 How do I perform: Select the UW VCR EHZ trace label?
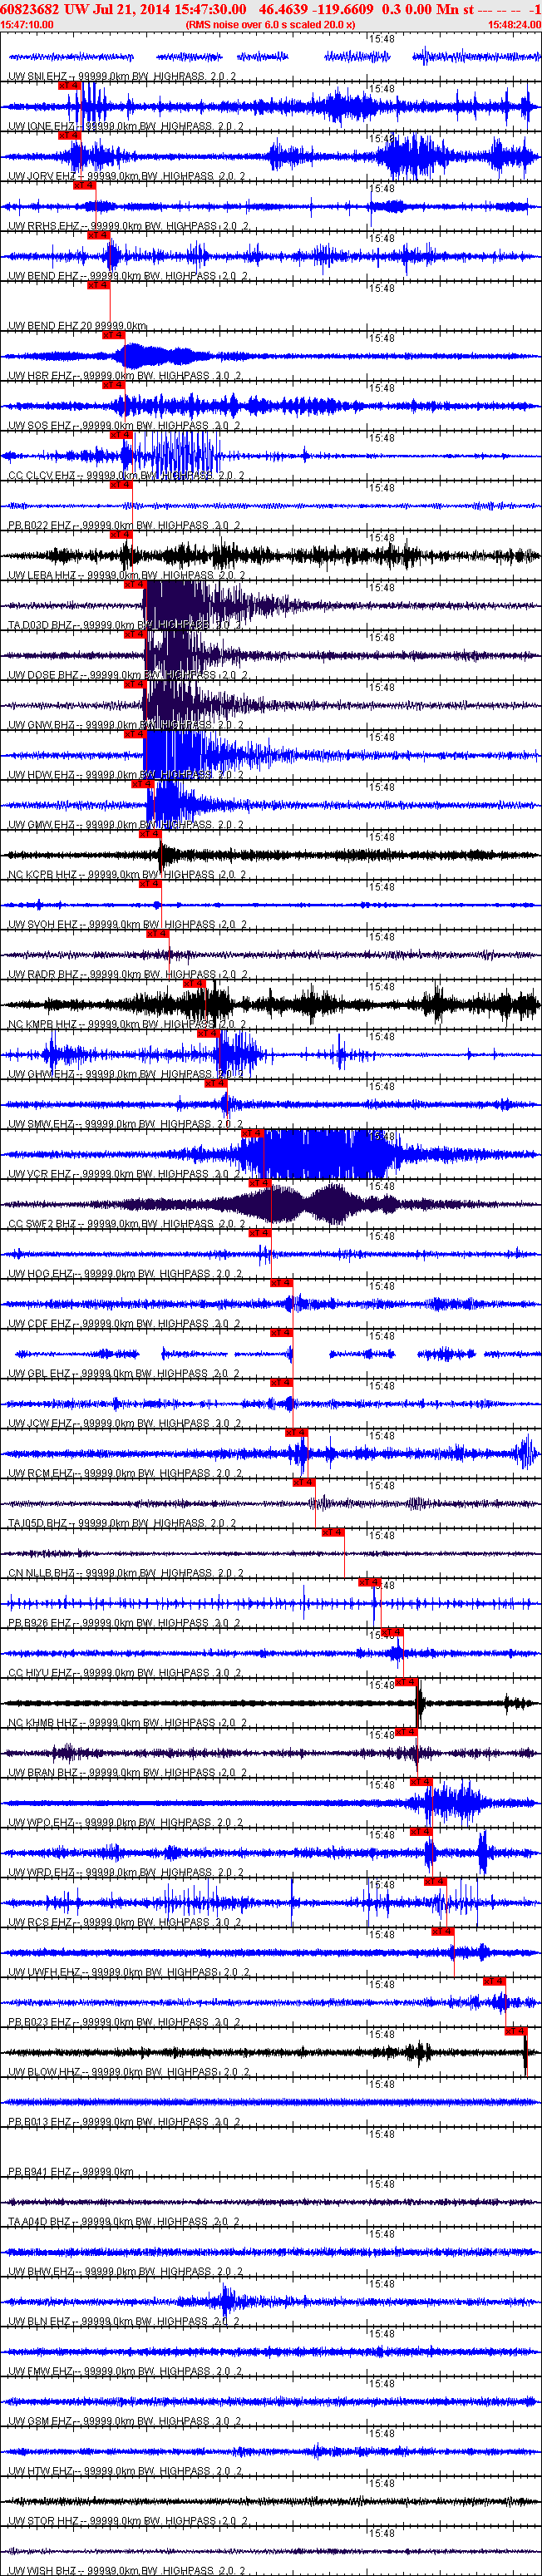coord(125,1176)
